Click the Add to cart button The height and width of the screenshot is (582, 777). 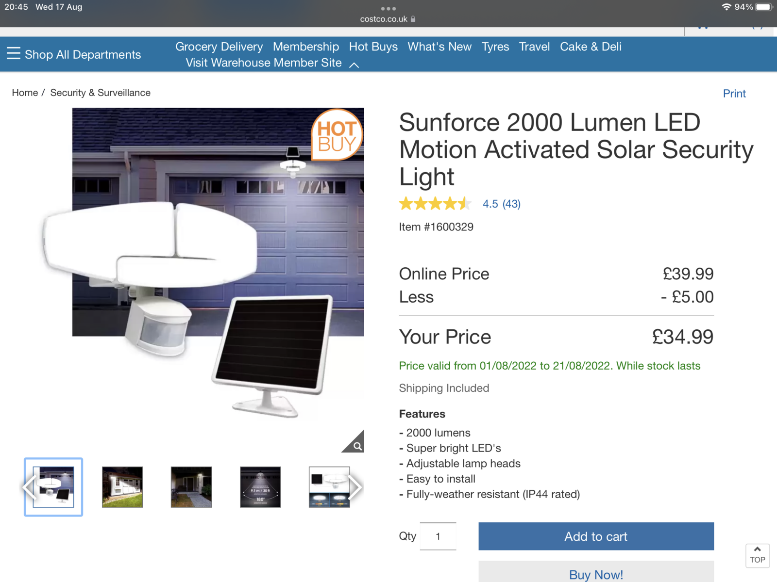pos(596,536)
